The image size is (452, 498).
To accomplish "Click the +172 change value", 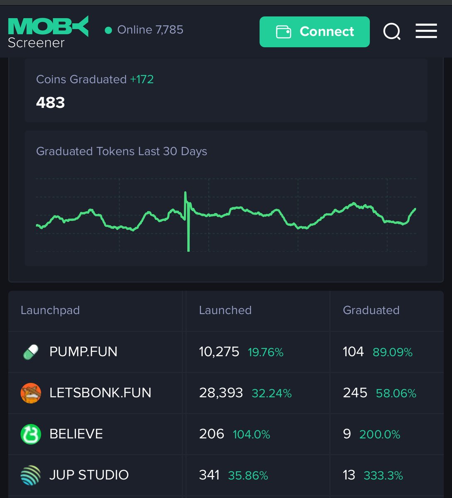I will [142, 79].
